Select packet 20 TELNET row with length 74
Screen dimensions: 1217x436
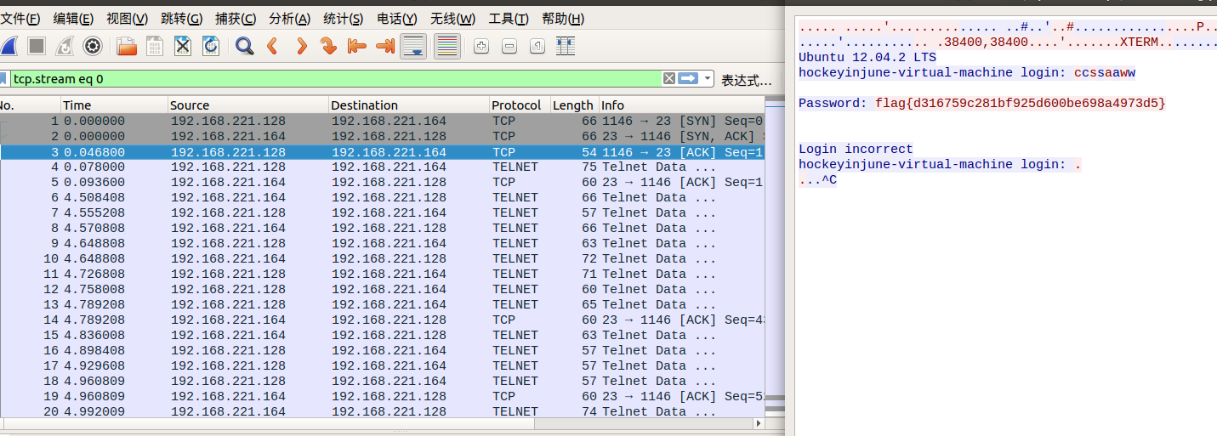click(382, 411)
